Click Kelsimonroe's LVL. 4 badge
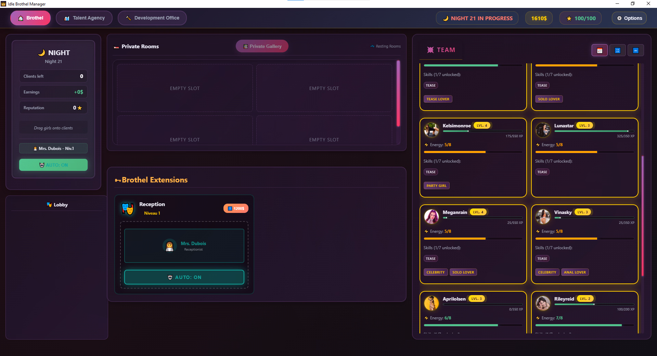Image resolution: width=657 pixels, height=356 pixels. tap(482, 126)
